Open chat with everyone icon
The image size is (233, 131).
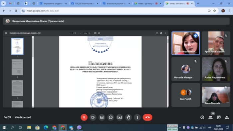pyautogui.click(x=219, y=117)
